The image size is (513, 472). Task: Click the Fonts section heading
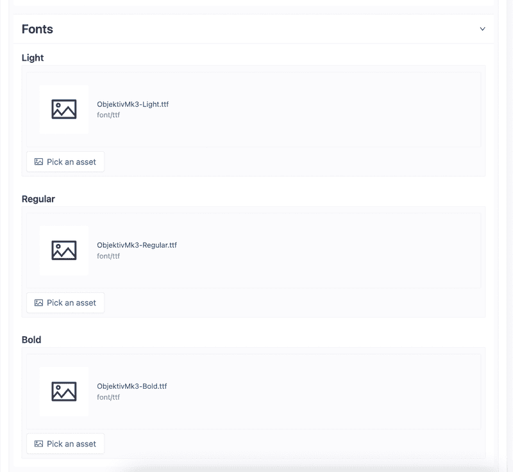(x=37, y=29)
